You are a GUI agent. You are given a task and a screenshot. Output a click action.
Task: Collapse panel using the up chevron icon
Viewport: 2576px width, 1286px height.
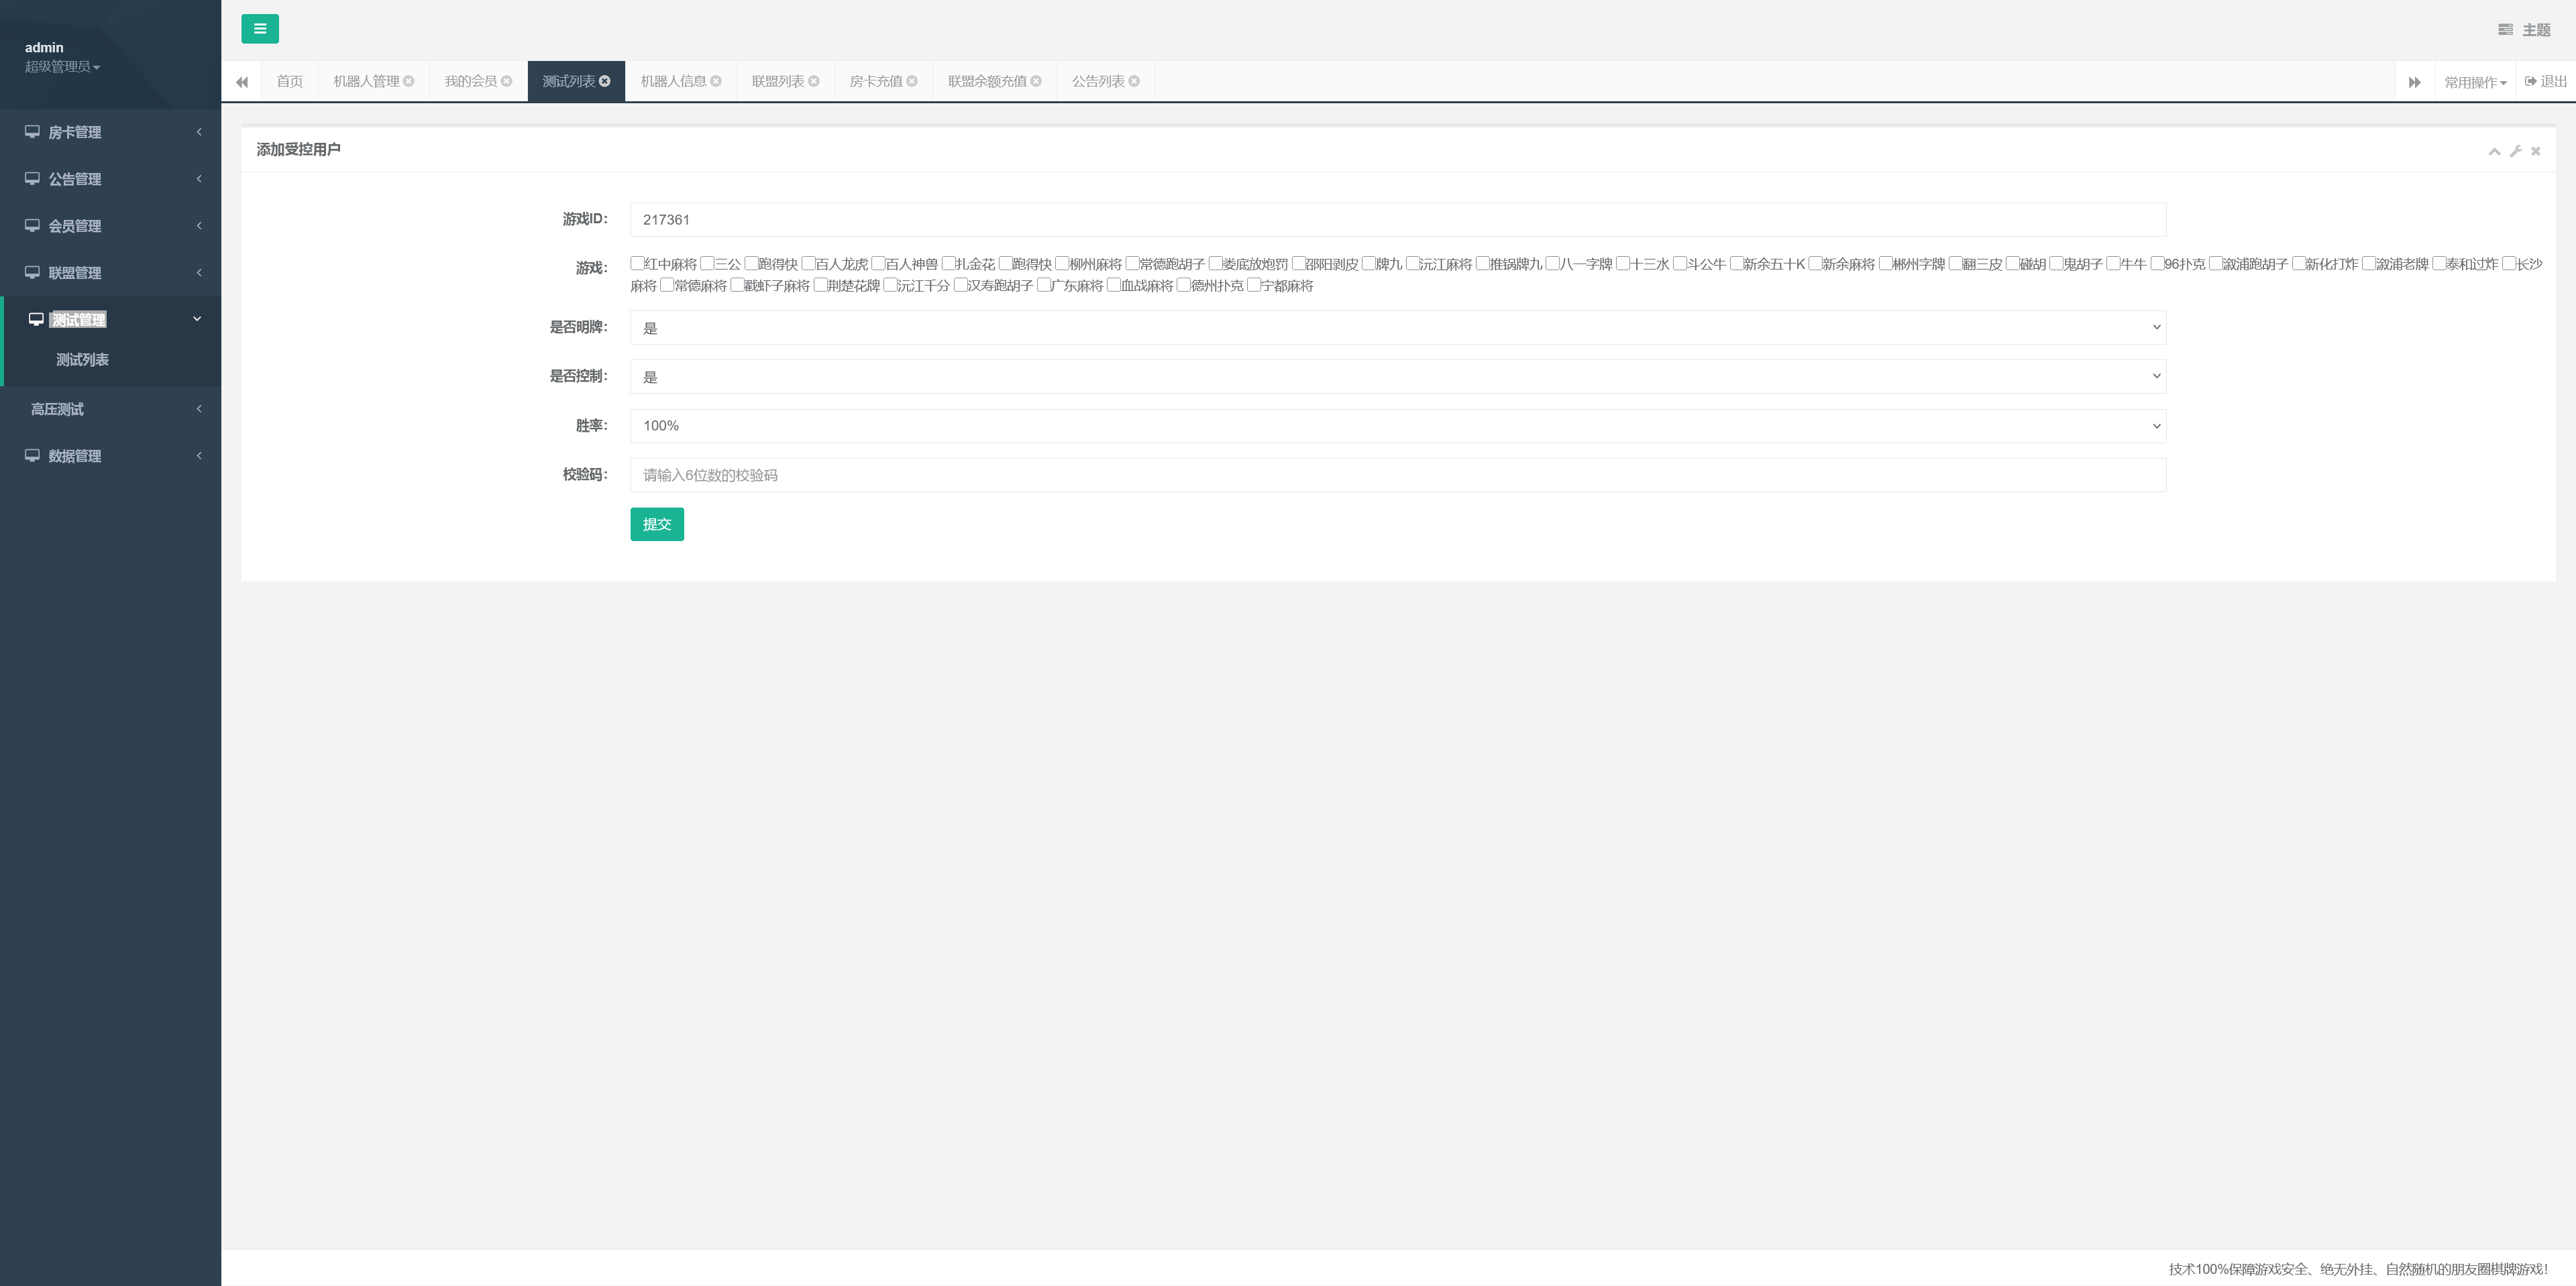(2494, 151)
